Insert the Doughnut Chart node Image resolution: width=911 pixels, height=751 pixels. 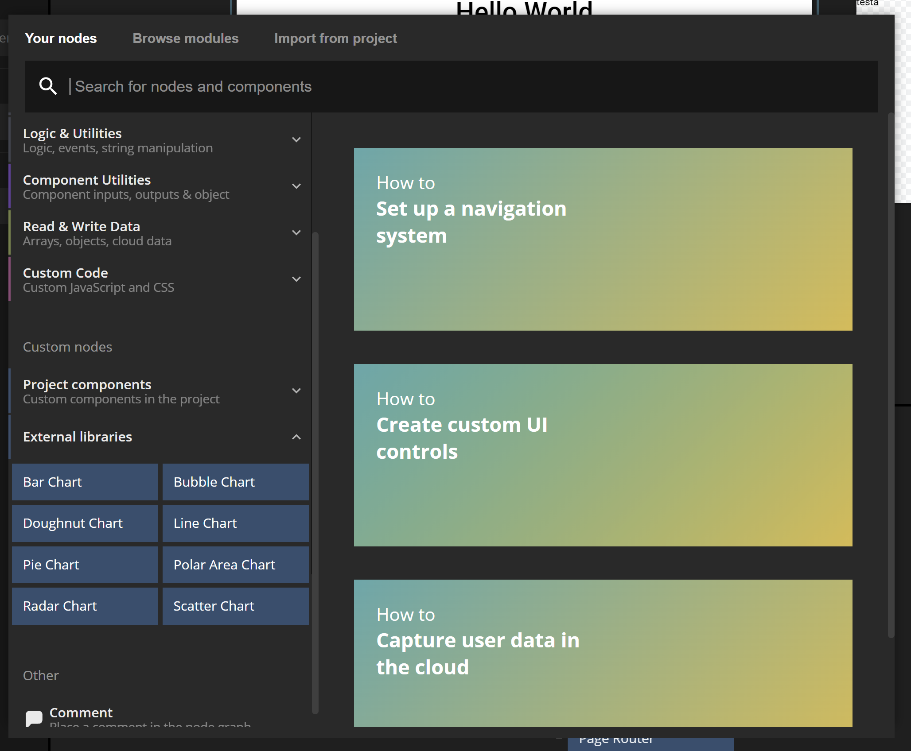(x=85, y=523)
